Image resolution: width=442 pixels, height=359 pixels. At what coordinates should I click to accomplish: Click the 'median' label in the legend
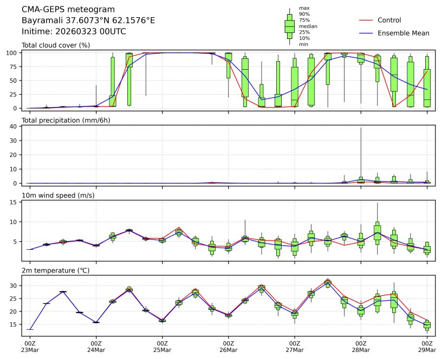click(x=308, y=26)
